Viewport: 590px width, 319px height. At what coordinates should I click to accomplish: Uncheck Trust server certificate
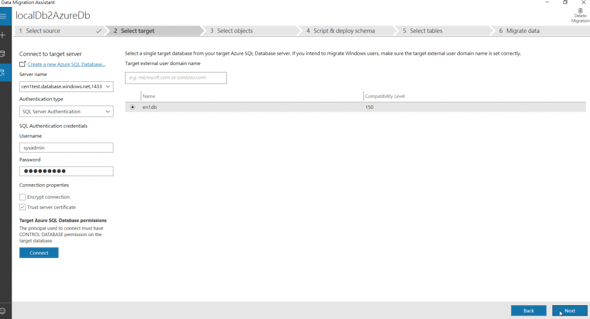(22, 207)
